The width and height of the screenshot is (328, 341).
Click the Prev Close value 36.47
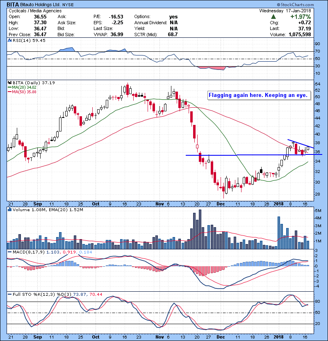(40, 35)
